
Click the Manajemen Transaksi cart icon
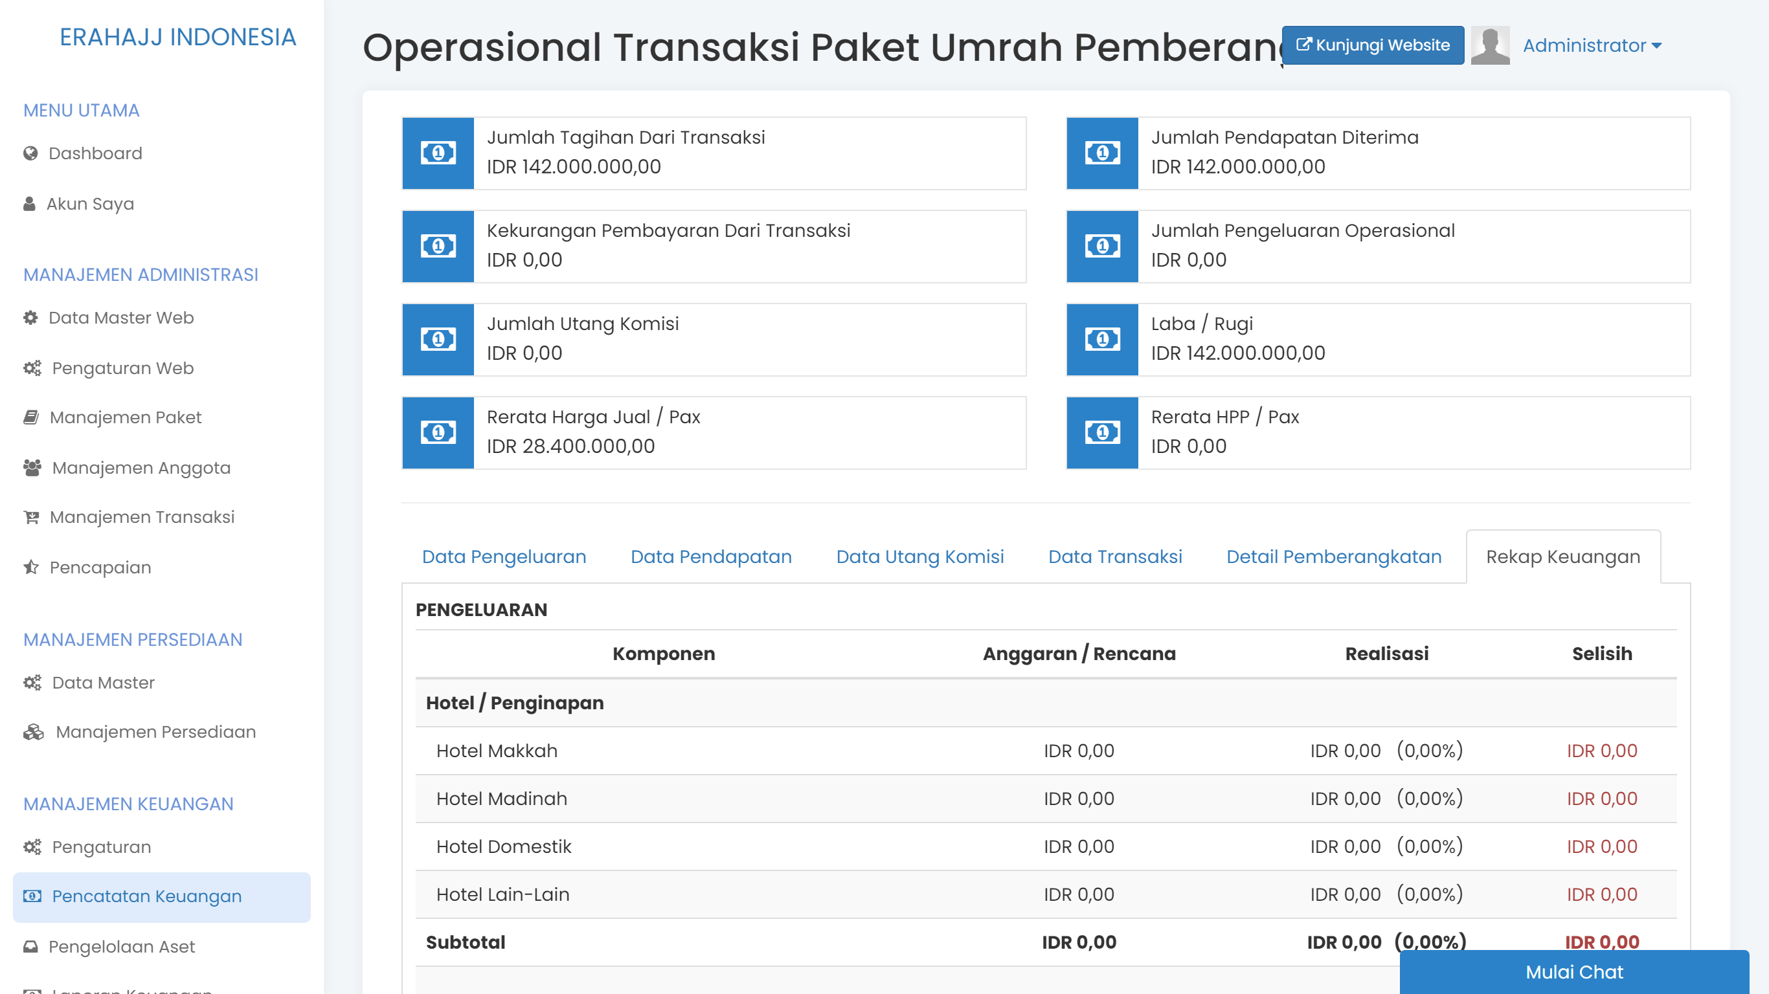31,517
